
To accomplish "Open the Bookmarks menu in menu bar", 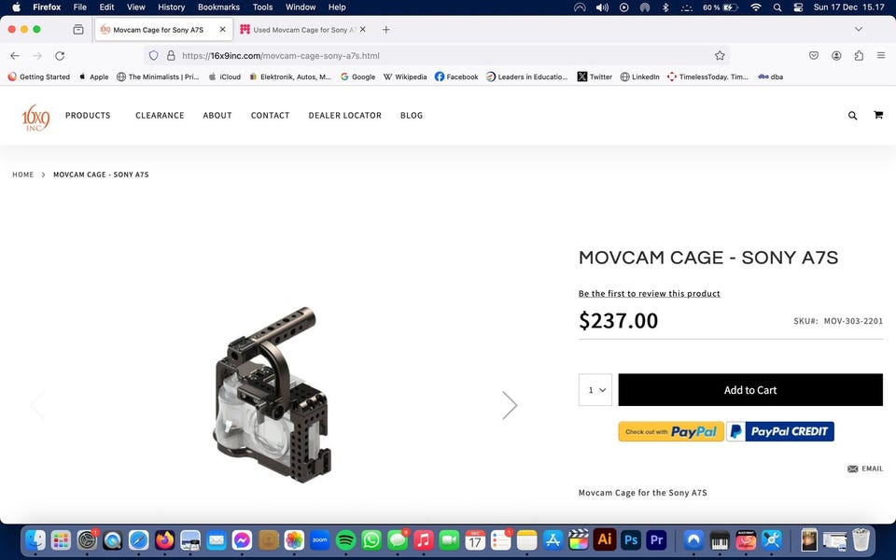I will pos(218,7).
